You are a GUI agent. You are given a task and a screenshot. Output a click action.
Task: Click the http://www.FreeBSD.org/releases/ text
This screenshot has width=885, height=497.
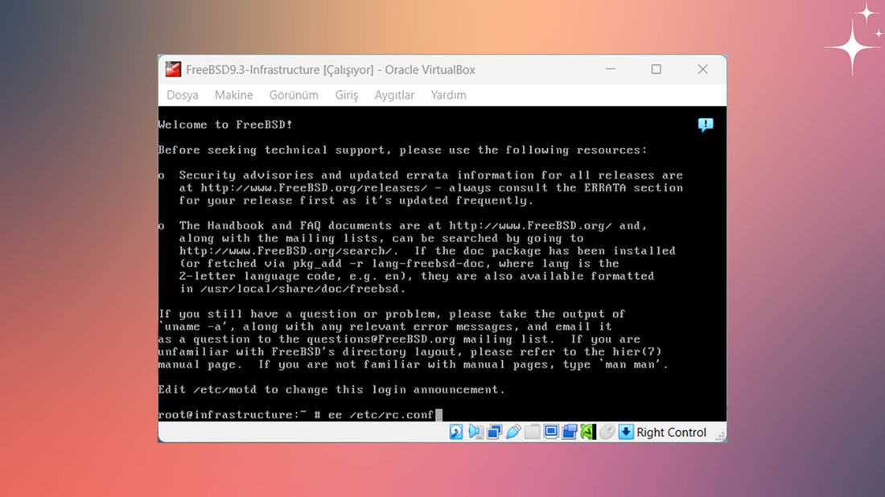coord(314,188)
